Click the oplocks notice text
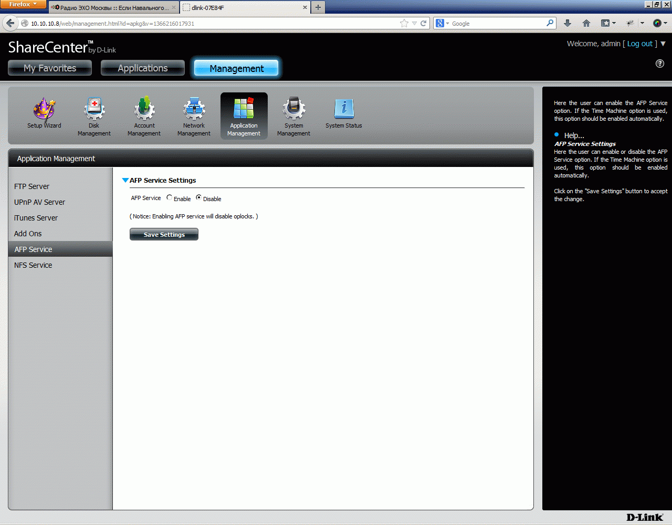672x525 pixels. [194, 216]
